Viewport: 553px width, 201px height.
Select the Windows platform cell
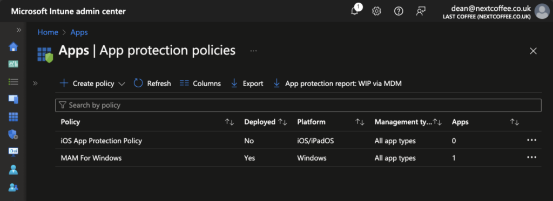coord(312,158)
